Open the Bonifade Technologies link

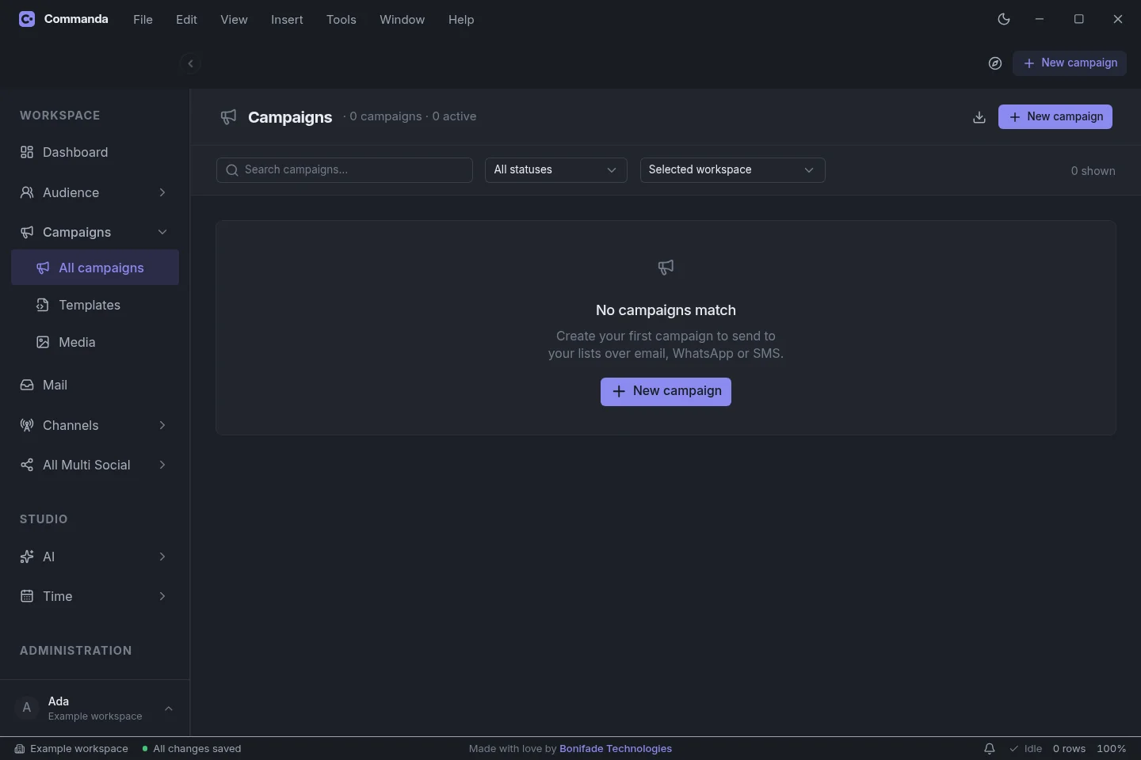tap(616, 749)
